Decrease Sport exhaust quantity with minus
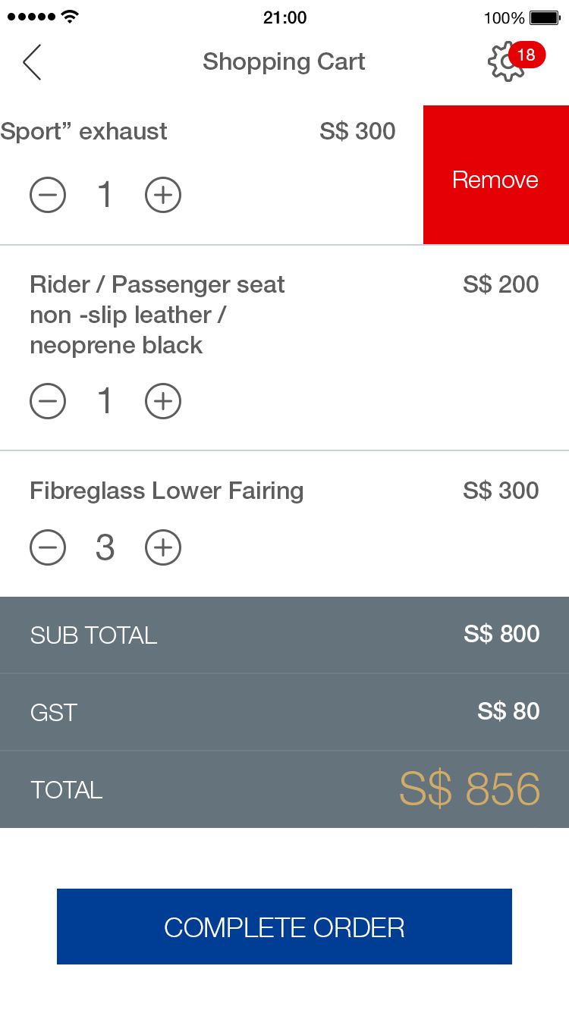This screenshot has width=569, height=1013. [x=48, y=196]
